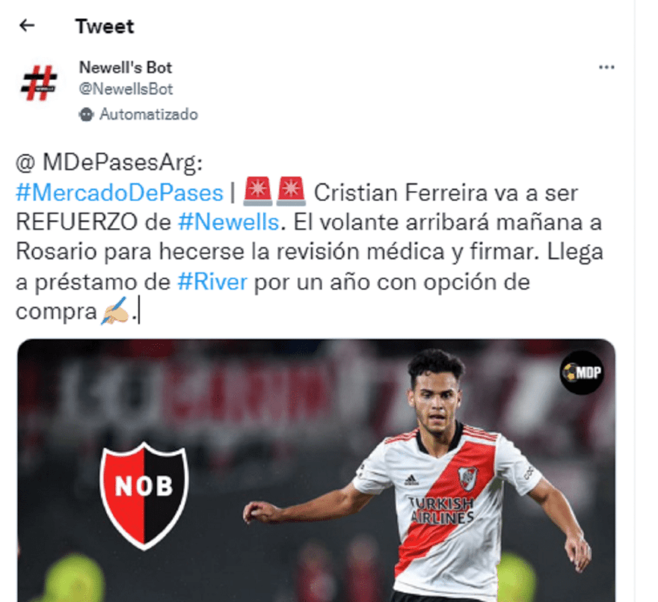Image resolution: width=658 pixels, height=602 pixels.
Task: Open the @NewellsBot handle link
Action: tap(126, 89)
